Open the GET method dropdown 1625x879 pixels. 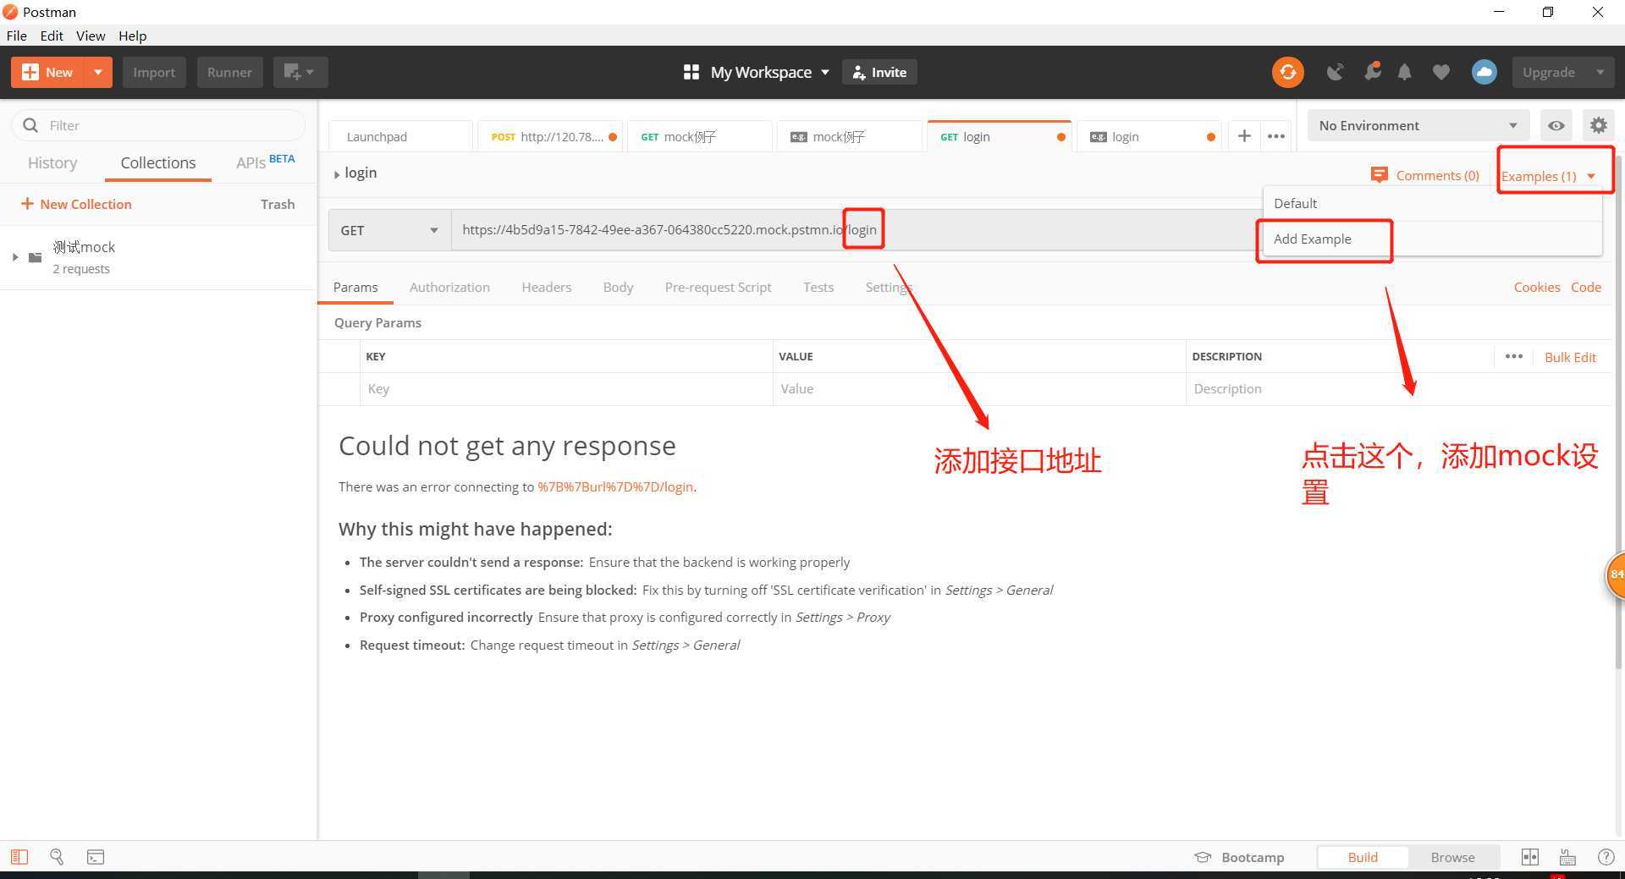pyautogui.click(x=389, y=230)
